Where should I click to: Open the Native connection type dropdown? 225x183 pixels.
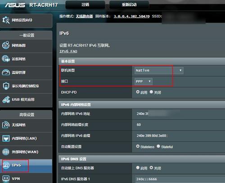[x=159, y=70]
